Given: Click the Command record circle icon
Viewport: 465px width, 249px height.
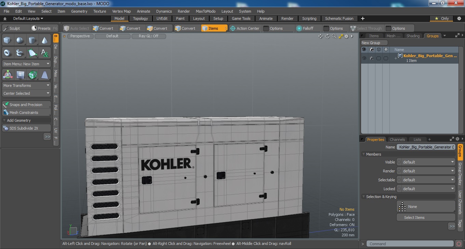Looking at the screenshot, I should (459, 244).
